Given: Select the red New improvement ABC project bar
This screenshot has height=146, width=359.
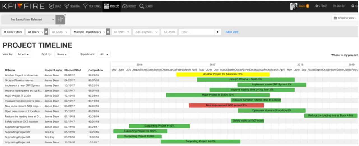Looking at the screenshot, I should pyautogui.click(x=226, y=105).
